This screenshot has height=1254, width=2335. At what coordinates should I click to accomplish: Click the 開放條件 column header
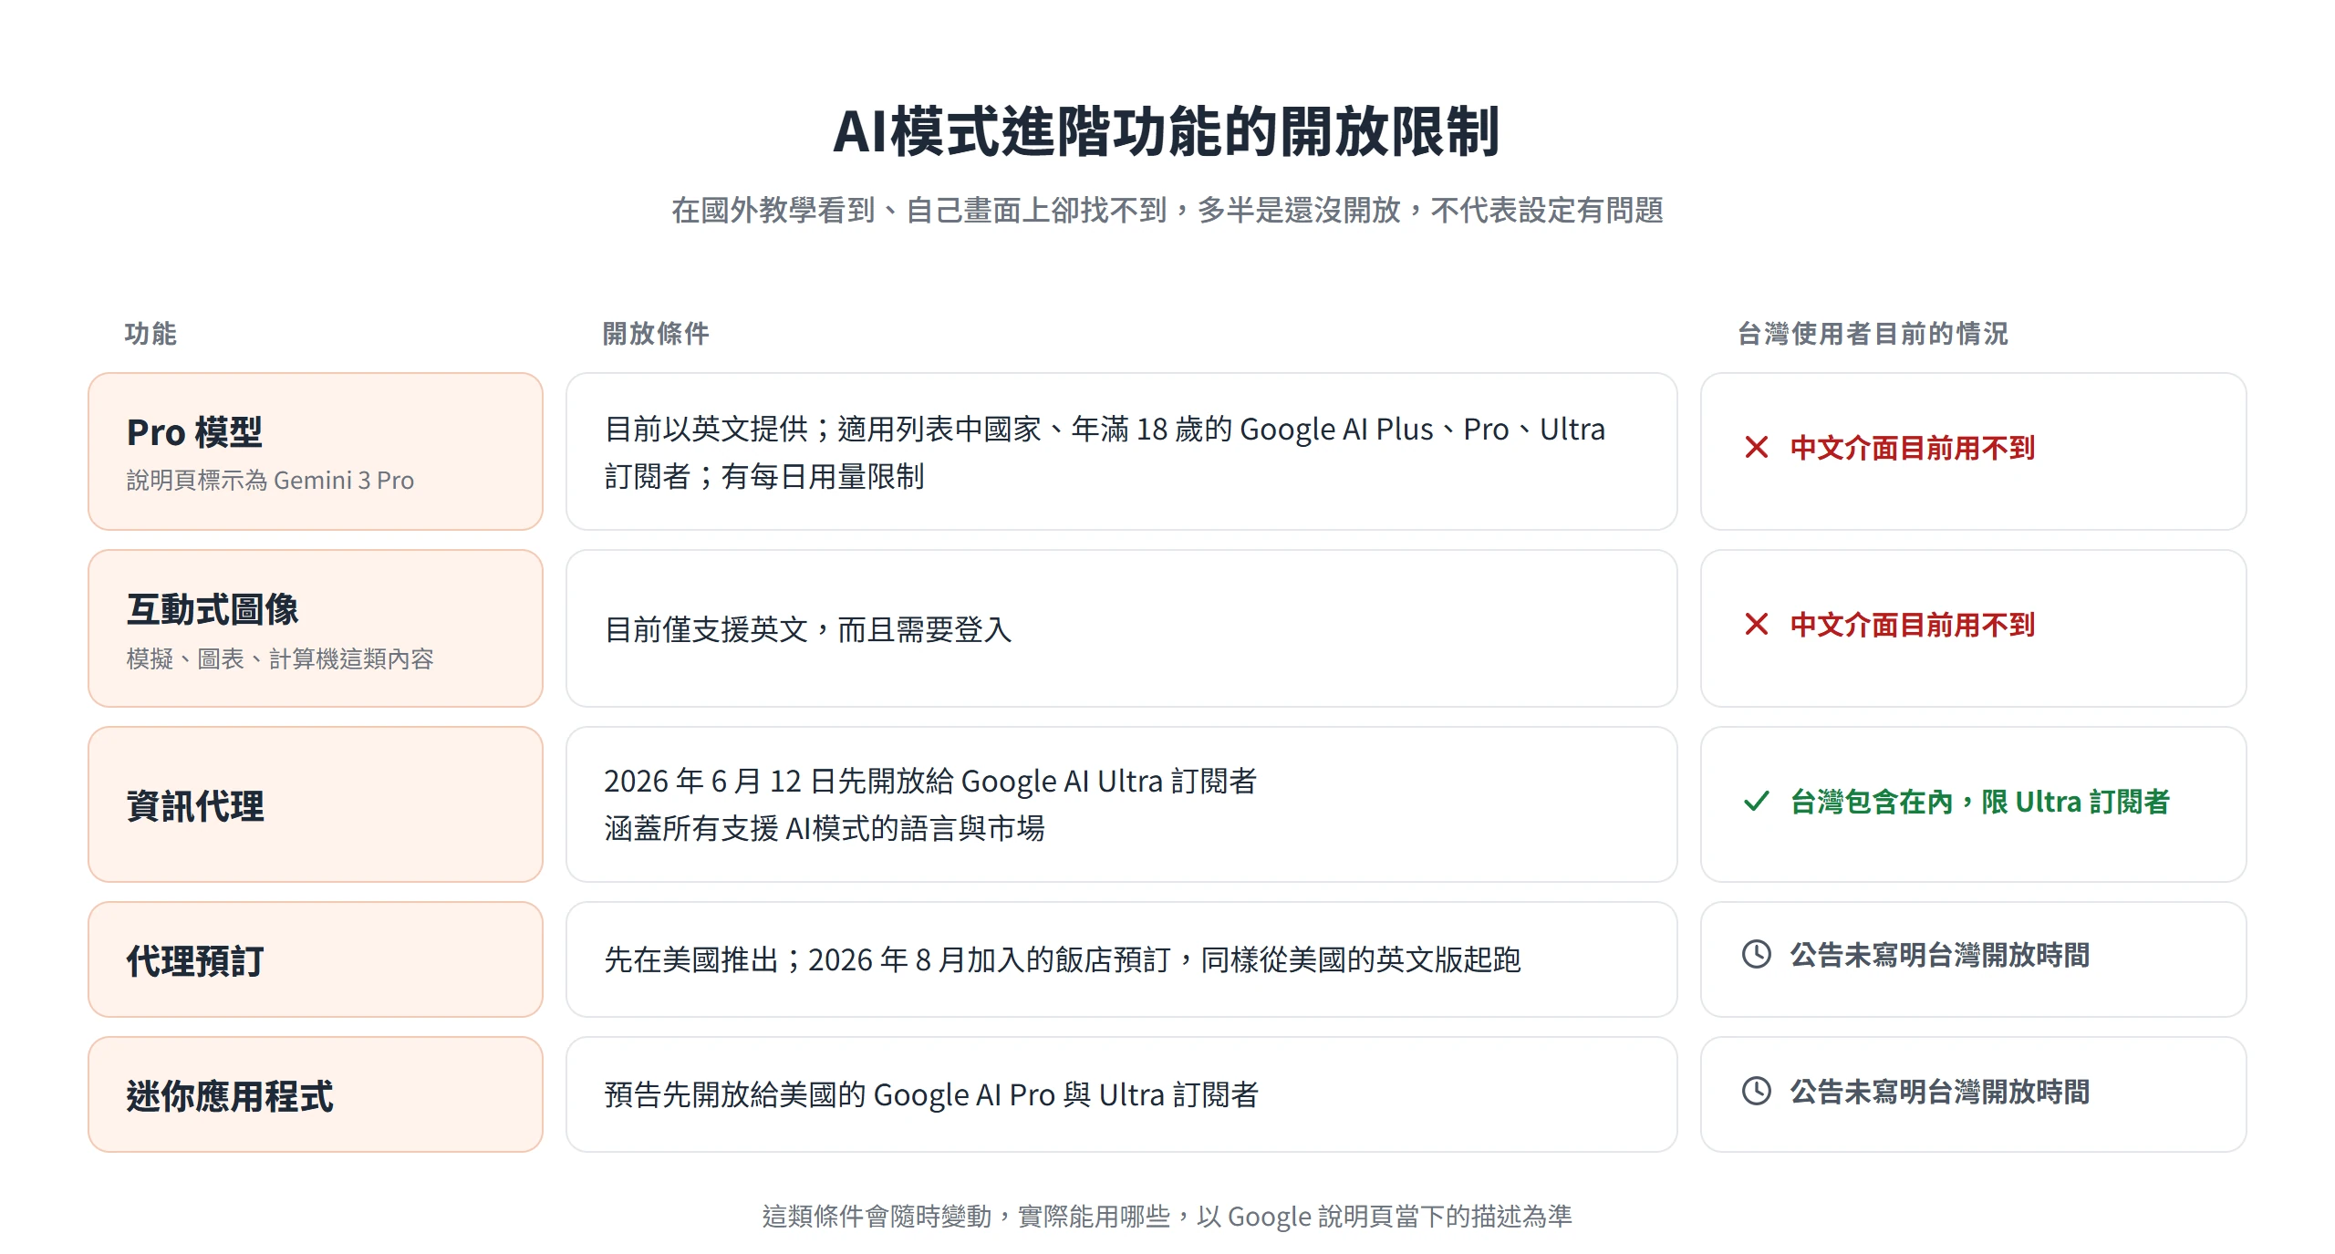click(x=656, y=334)
